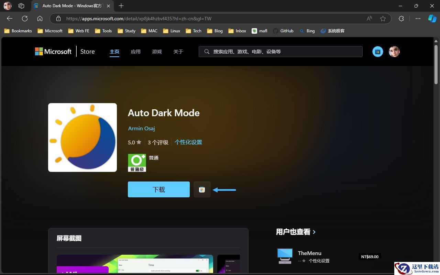The height and width of the screenshot is (275, 440).
Task: Click the 普通級 age rating badge
Action: click(137, 163)
